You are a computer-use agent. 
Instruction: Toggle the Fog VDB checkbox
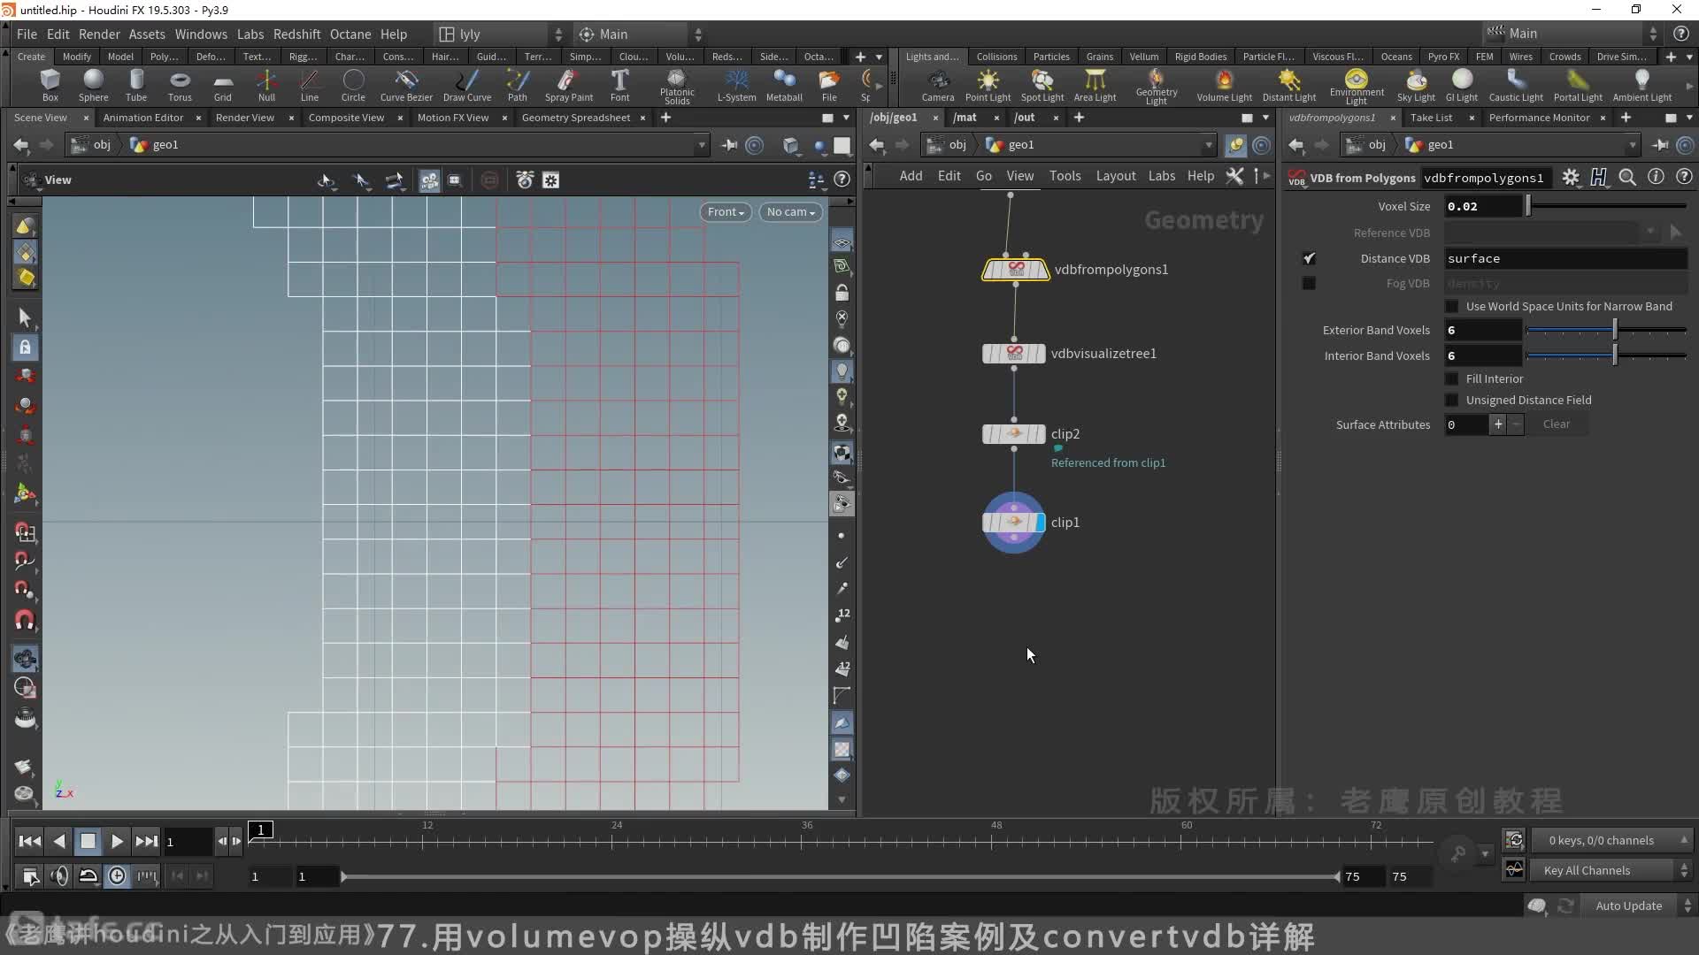1309,283
